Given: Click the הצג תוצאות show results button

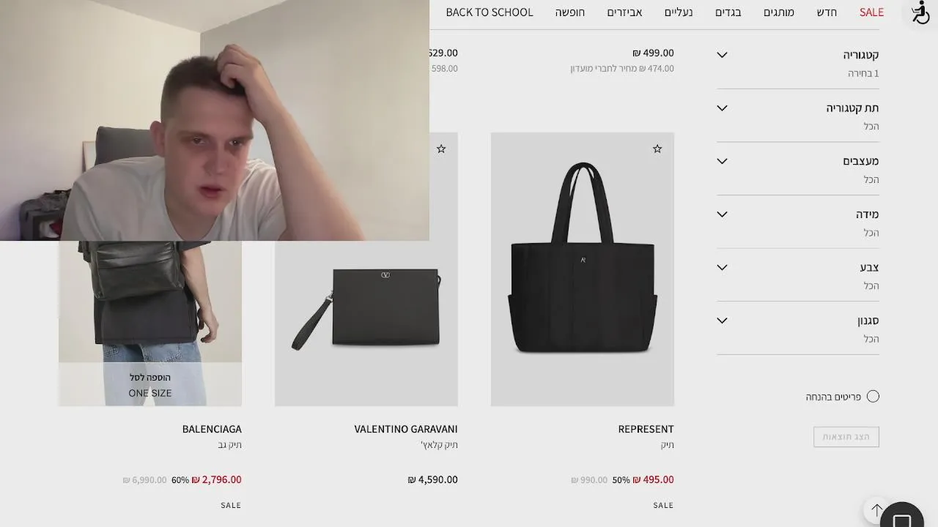Looking at the screenshot, I should pyautogui.click(x=846, y=437).
